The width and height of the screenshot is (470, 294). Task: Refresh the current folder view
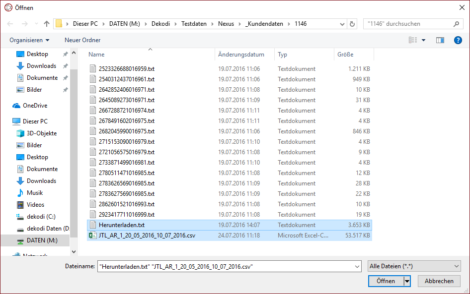click(x=352, y=24)
